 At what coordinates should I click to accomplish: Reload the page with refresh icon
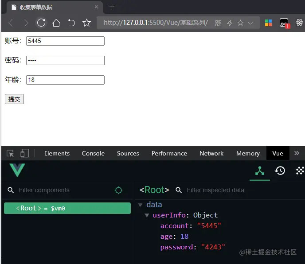tap(41, 23)
